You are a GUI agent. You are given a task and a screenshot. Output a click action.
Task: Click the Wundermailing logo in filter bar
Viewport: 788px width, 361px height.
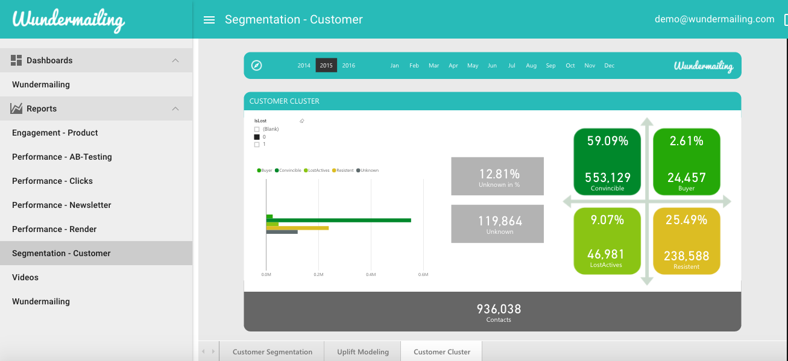click(x=704, y=66)
